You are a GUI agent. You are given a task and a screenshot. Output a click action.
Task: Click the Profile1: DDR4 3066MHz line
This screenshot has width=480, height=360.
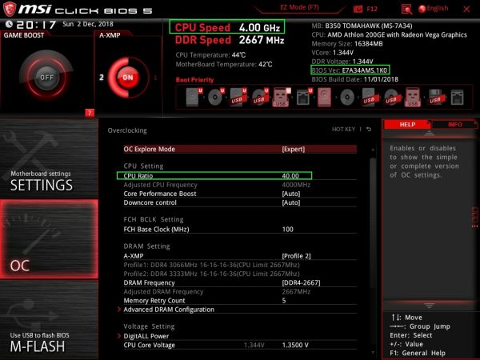[211, 265]
